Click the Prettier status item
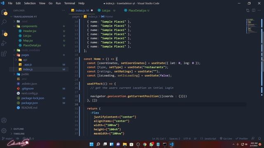The height and width of the screenshot is (148, 264). click(x=242, y=139)
